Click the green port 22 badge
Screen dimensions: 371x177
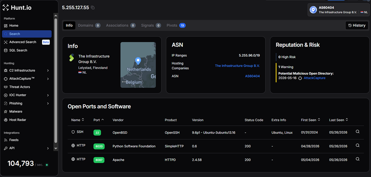tap(97, 132)
